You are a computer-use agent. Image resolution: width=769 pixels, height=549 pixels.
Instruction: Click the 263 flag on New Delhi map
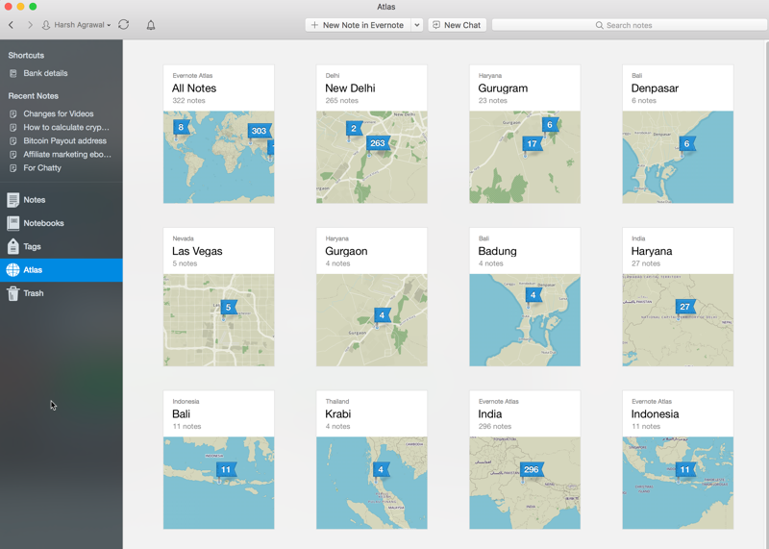click(378, 143)
